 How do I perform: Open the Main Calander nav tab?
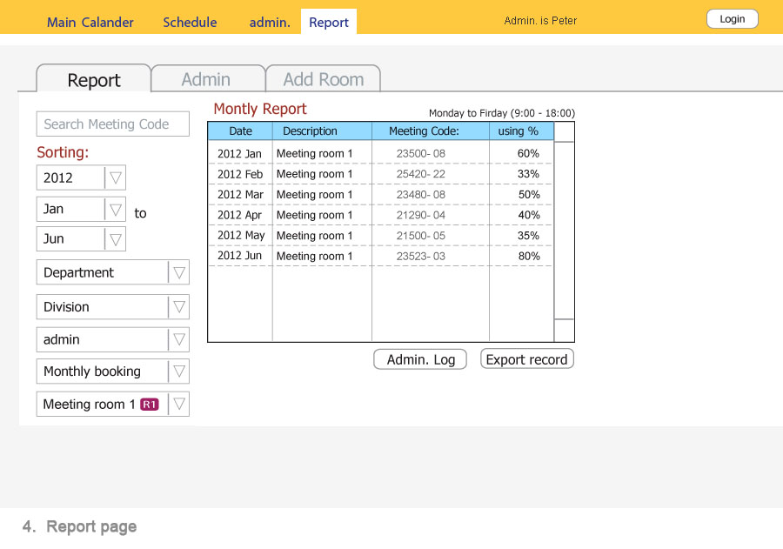90,22
